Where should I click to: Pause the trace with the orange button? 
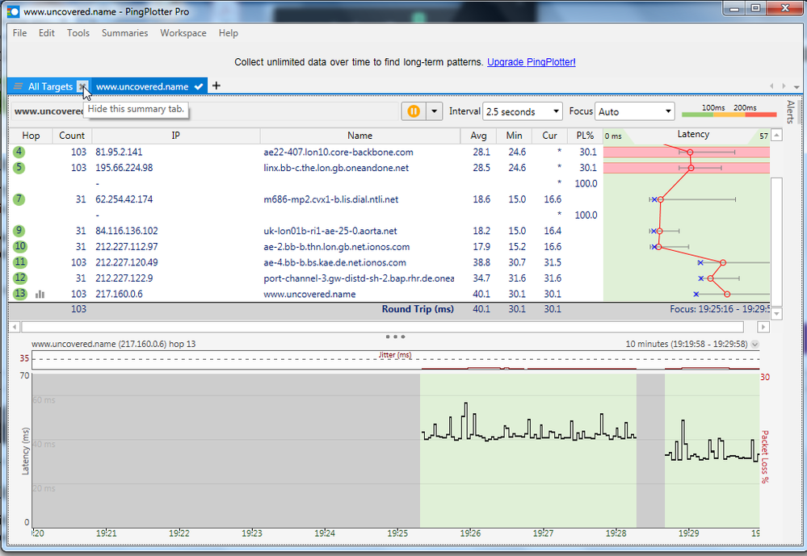coord(414,111)
